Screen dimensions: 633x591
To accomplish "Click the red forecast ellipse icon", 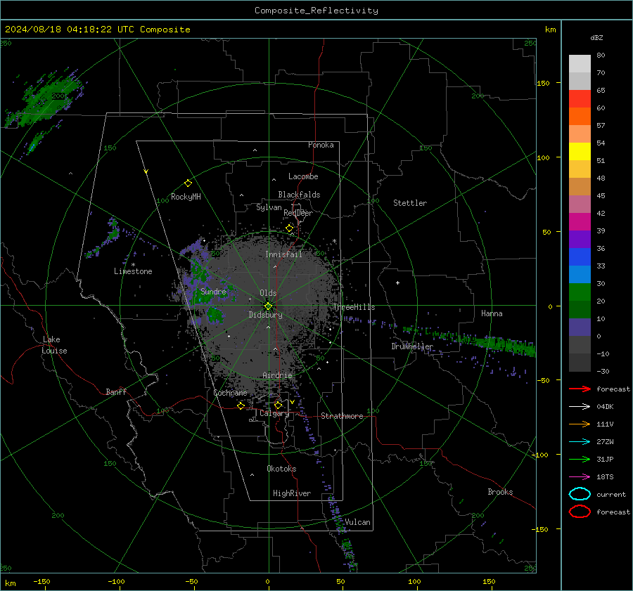I will coord(580,512).
